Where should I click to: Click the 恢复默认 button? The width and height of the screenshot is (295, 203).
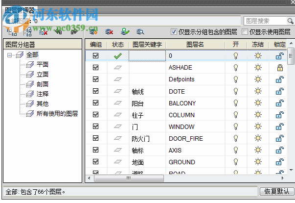tap(277, 192)
